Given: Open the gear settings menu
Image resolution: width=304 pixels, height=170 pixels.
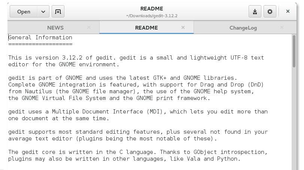Looking at the screenshot, I should (270, 12).
